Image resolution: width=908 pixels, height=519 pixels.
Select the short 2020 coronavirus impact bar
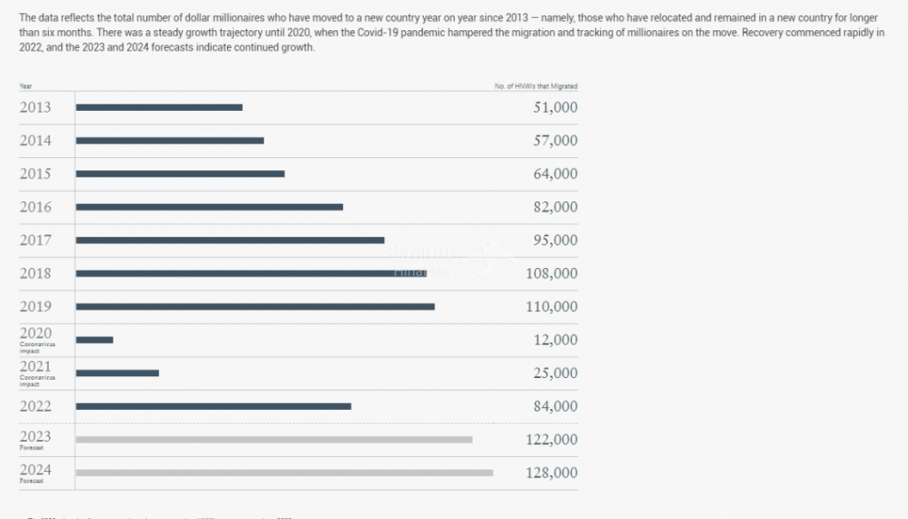point(94,340)
